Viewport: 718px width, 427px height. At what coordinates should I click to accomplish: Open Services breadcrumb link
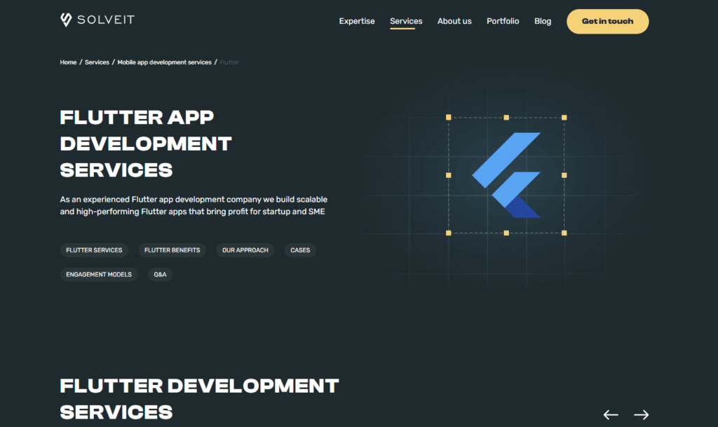(x=97, y=62)
